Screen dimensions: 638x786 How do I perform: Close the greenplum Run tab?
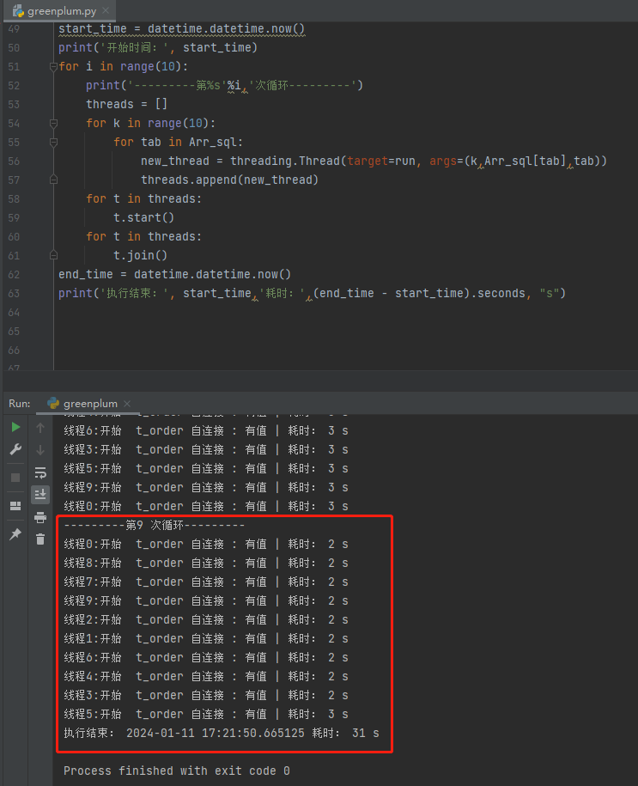coord(127,404)
